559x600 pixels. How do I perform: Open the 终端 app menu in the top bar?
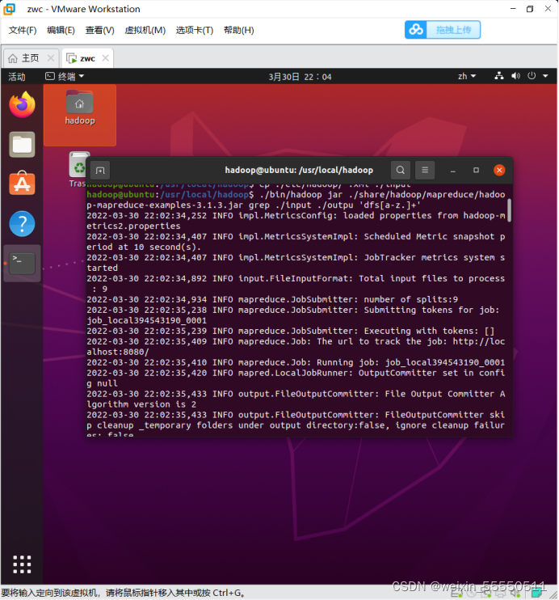[x=65, y=77]
